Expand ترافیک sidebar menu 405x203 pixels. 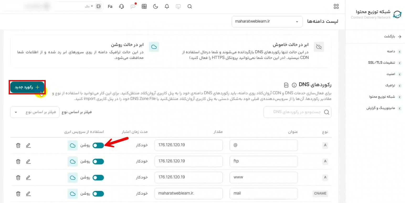393,86
